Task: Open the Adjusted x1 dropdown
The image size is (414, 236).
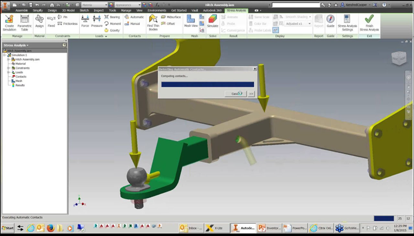Action: [x=309, y=24]
